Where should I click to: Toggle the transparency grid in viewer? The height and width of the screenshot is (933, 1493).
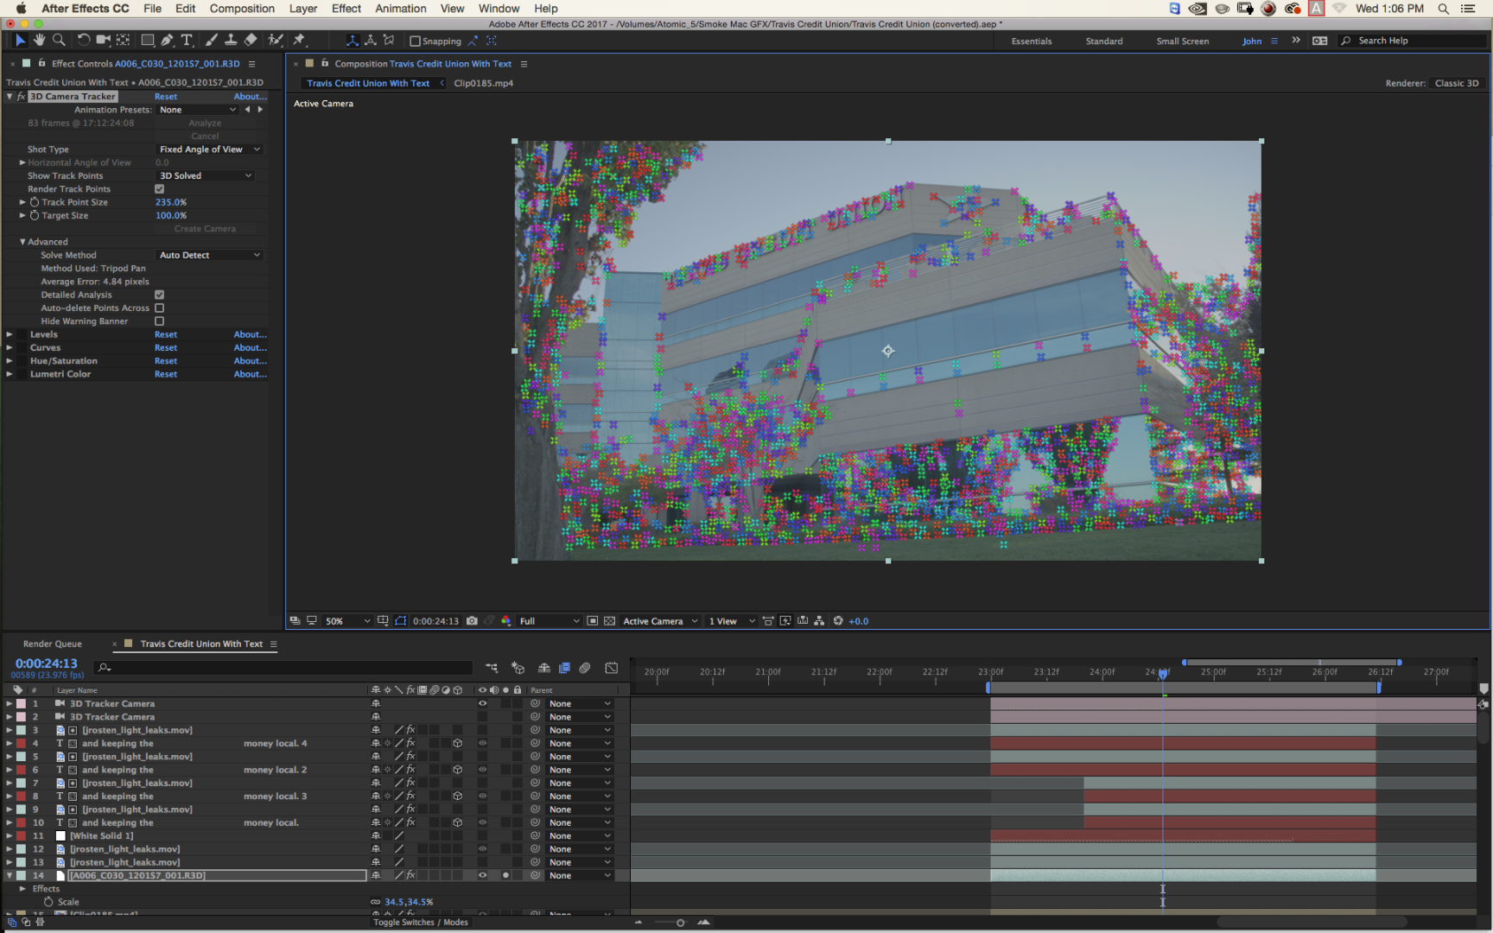click(x=609, y=621)
